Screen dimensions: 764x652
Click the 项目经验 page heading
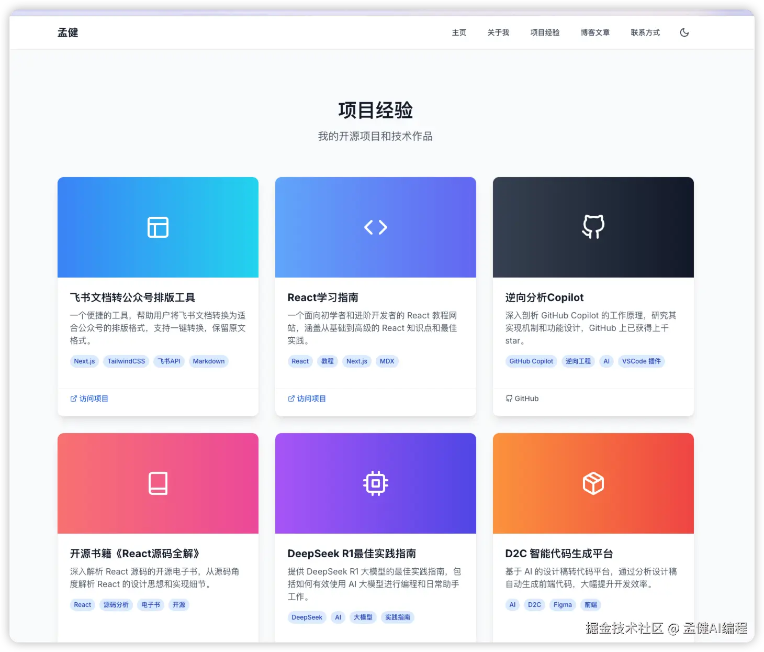coord(376,110)
